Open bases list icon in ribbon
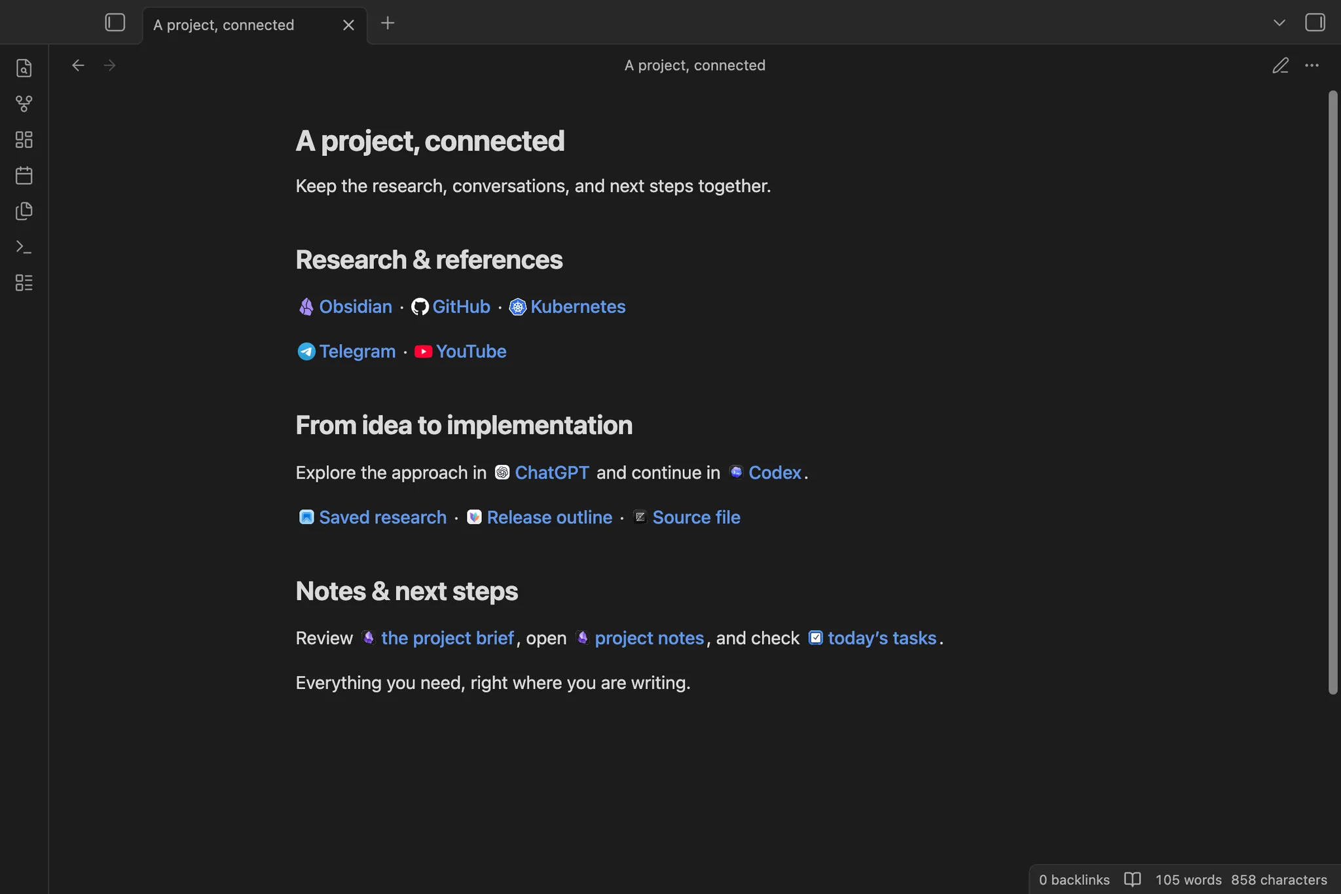Image resolution: width=1341 pixels, height=894 pixels. 24,283
